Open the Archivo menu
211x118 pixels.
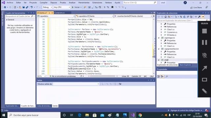click(x=10, y=3)
